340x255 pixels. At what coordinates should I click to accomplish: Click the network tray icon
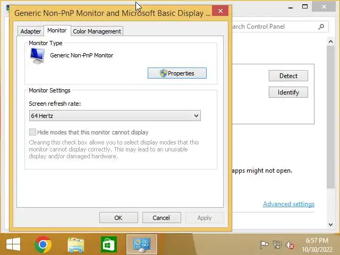click(x=277, y=245)
